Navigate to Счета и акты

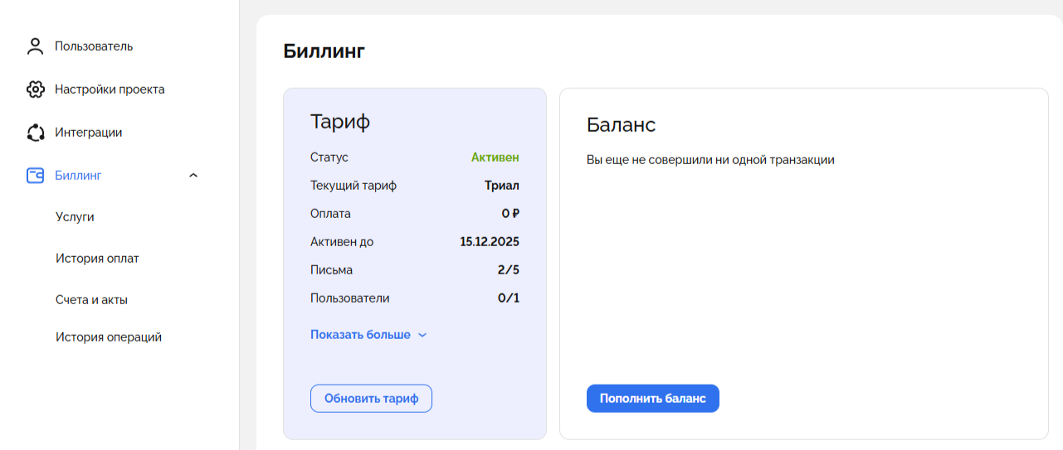[91, 300]
